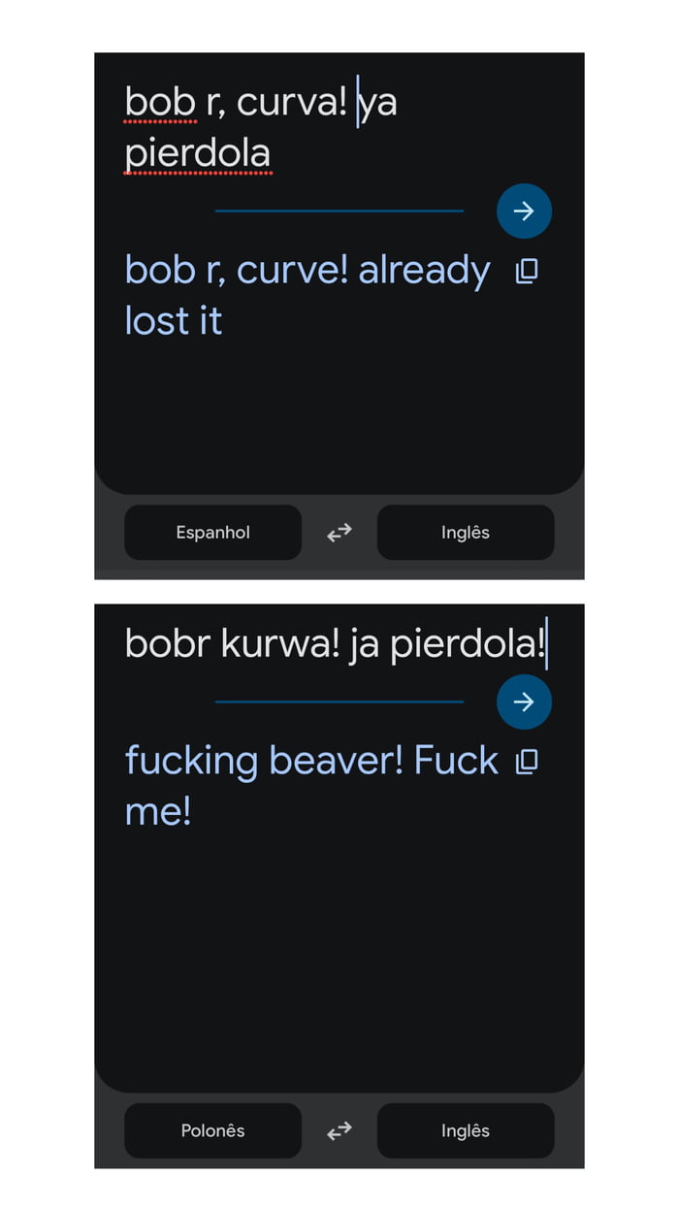Open the Inglês target selector beside Espanhol
The width and height of the screenshot is (679, 1208).
466,532
